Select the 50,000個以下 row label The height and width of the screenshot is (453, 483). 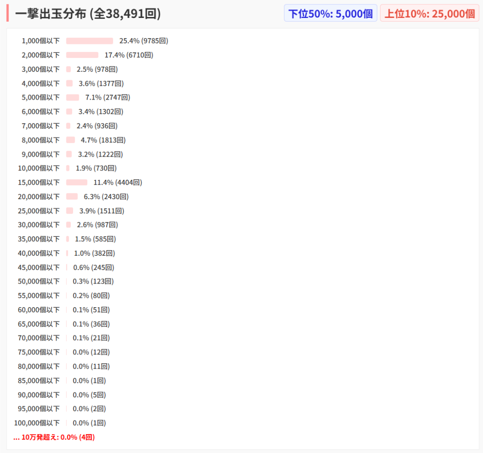tap(39, 282)
